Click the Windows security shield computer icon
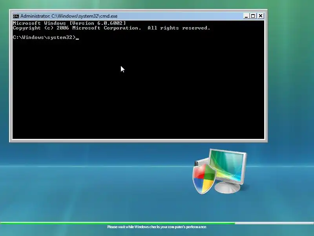Screen dimensions: 314x236 219,171
